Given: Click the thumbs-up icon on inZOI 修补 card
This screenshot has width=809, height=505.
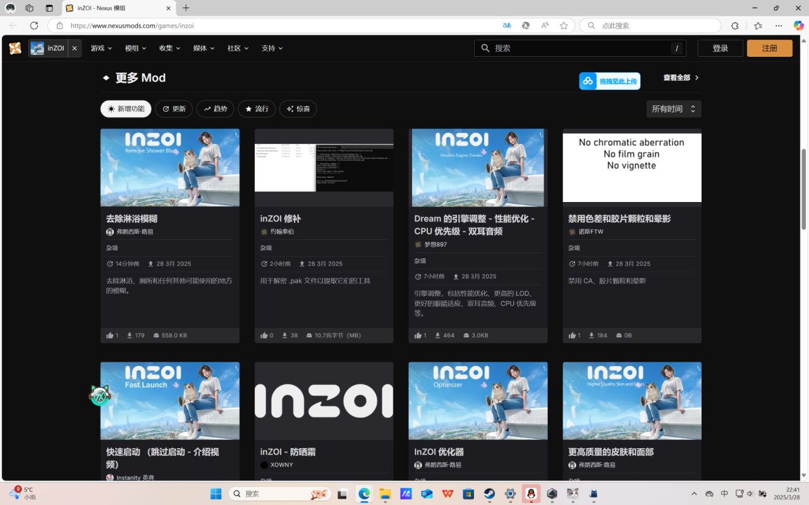Looking at the screenshot, I should pos(264,335).
